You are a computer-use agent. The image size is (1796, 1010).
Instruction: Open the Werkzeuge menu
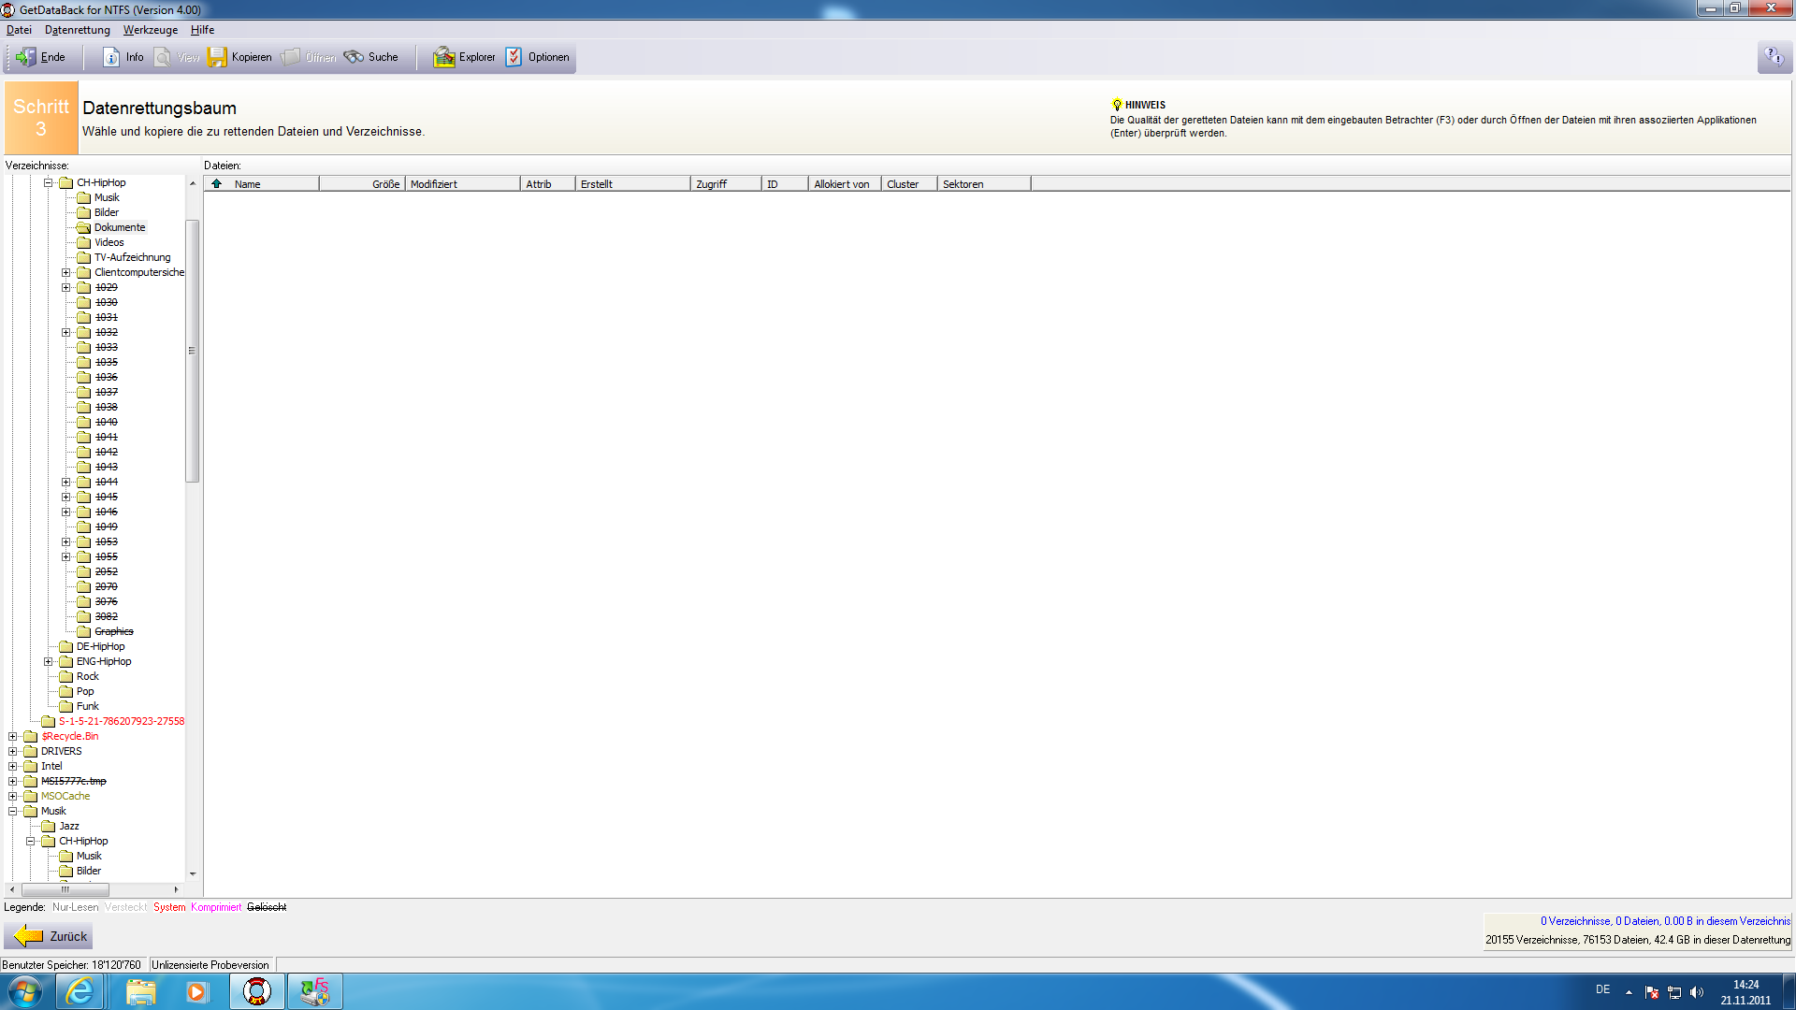point(150,30)
